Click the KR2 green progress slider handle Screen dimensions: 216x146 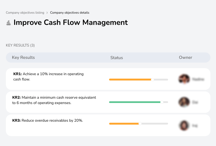coord(162,102)
